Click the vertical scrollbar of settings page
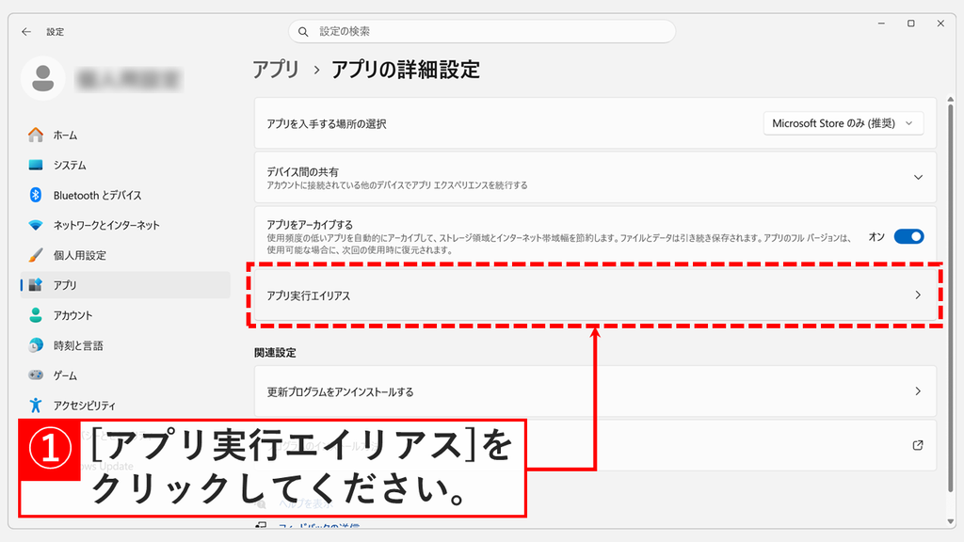Image resolution: width=964 pixels, height=542 pixels. point(951,298)
